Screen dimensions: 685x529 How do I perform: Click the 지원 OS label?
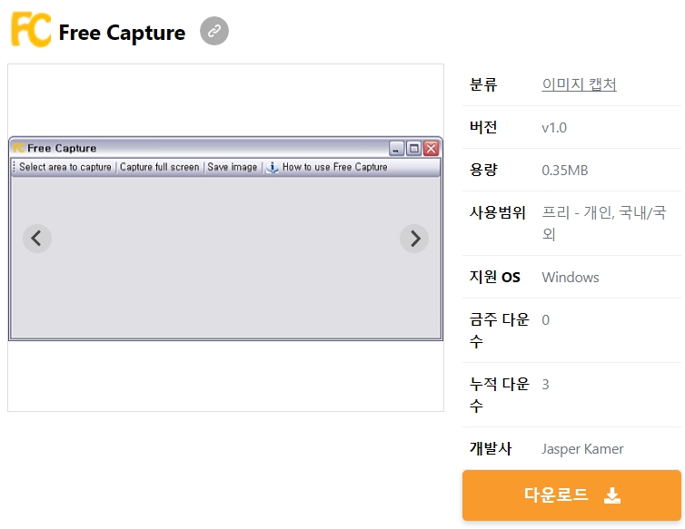pos(494,277)
